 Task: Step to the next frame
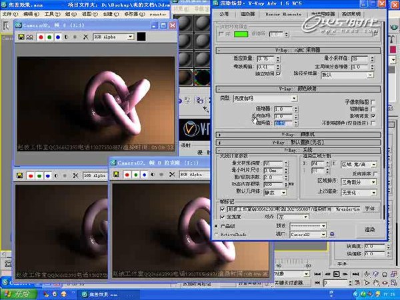pos(345,274)
